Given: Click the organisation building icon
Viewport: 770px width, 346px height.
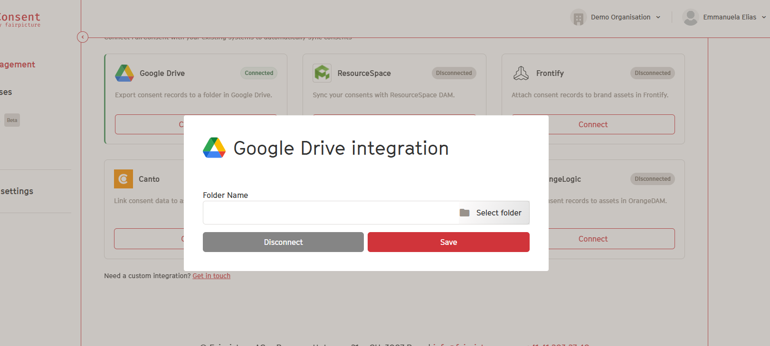Looking at the screenshot, I should (x=578, y=18).
